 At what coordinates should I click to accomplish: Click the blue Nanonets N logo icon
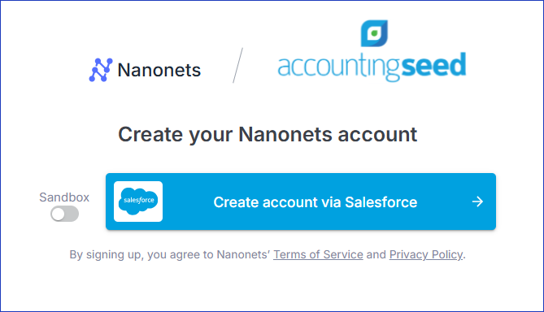coord(101,70)
